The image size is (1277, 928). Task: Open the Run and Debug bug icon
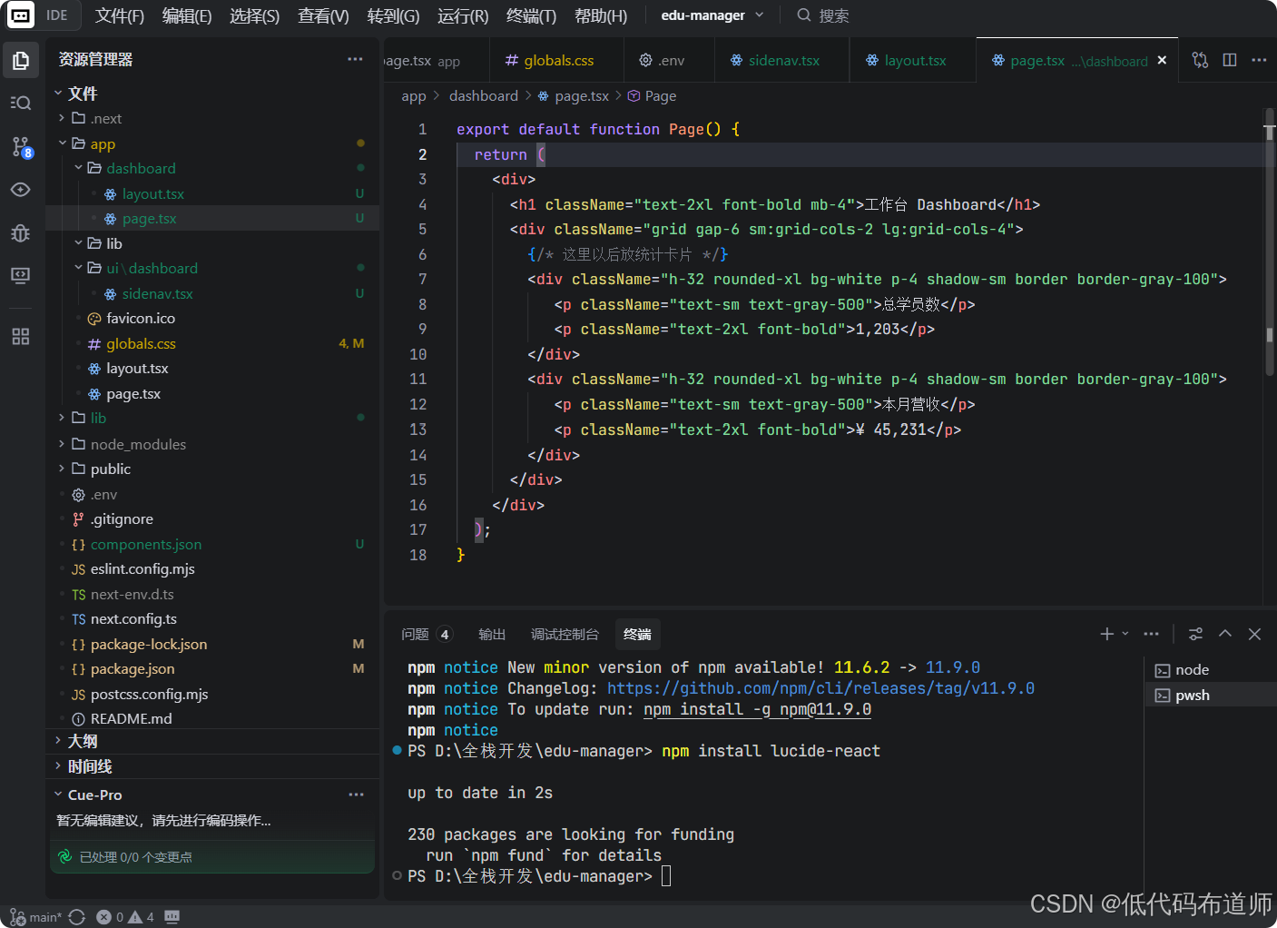click(21, 233)
